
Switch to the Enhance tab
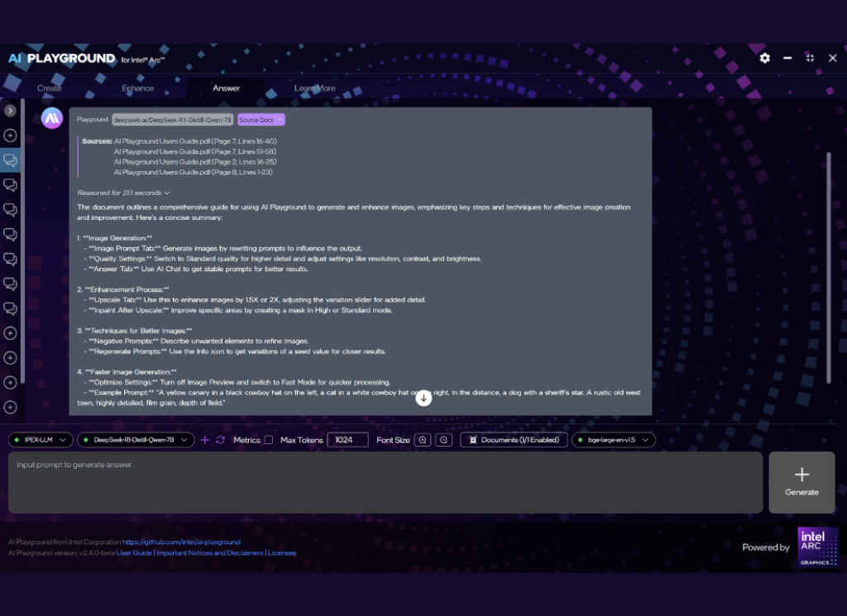pos(138,88)
